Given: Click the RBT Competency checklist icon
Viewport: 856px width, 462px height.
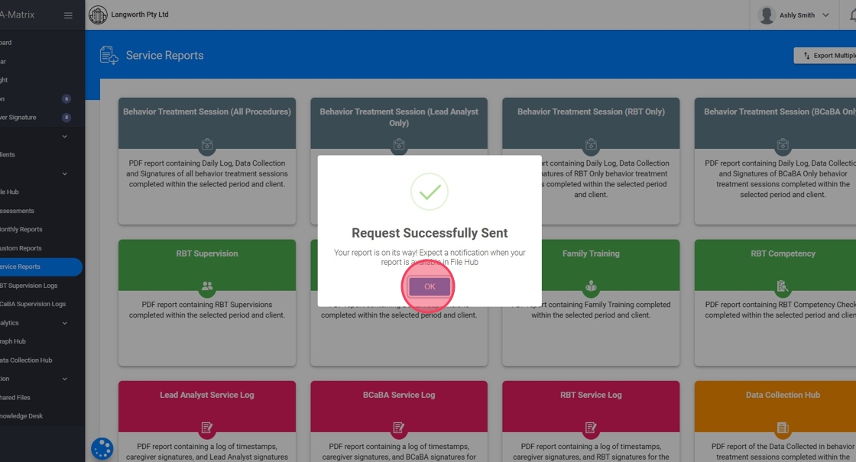Looking at the screenshot, I should pos(783,286).
